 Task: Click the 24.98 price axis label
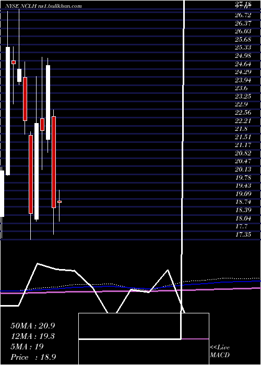point(243,56)
